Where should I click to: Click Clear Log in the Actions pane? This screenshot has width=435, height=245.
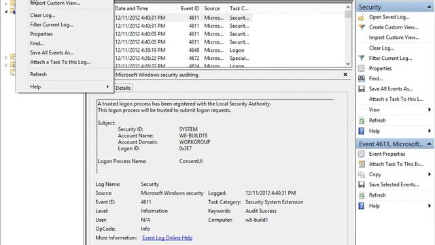(381, 48)
